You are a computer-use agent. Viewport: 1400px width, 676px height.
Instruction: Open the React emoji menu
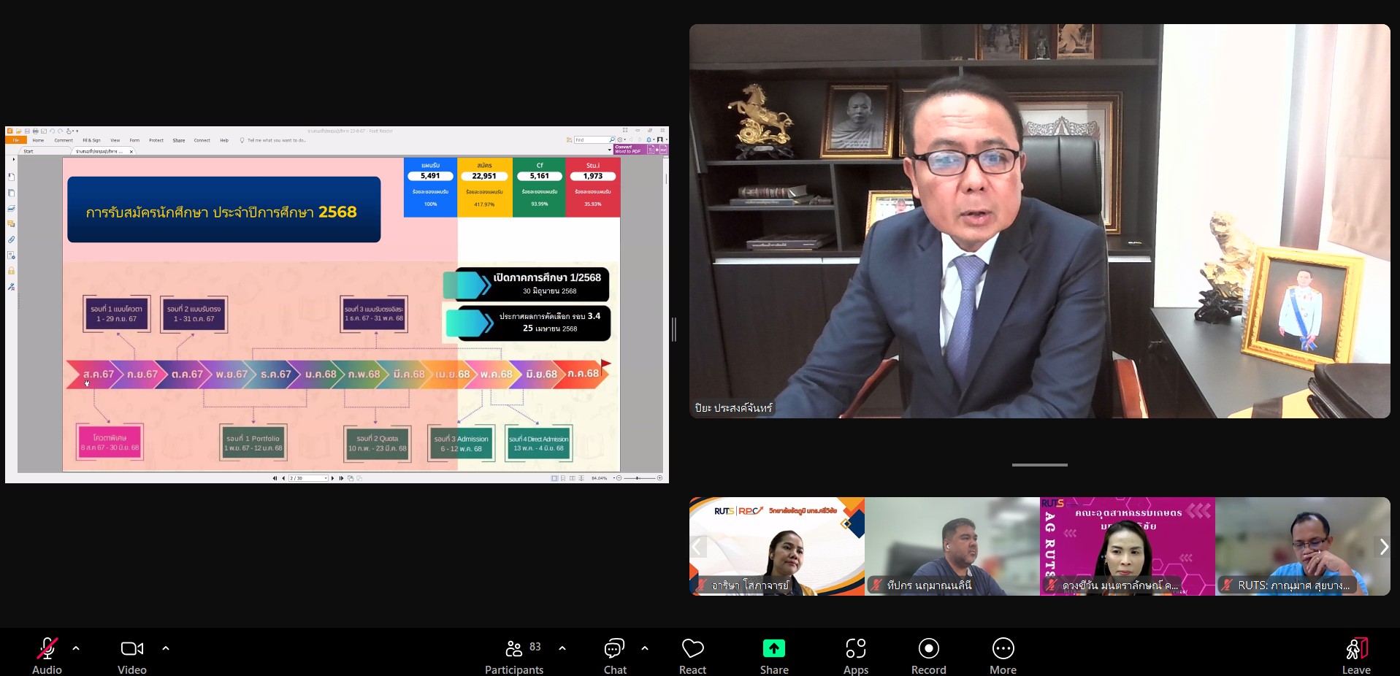pyautogui.click(x=692, y=656)
